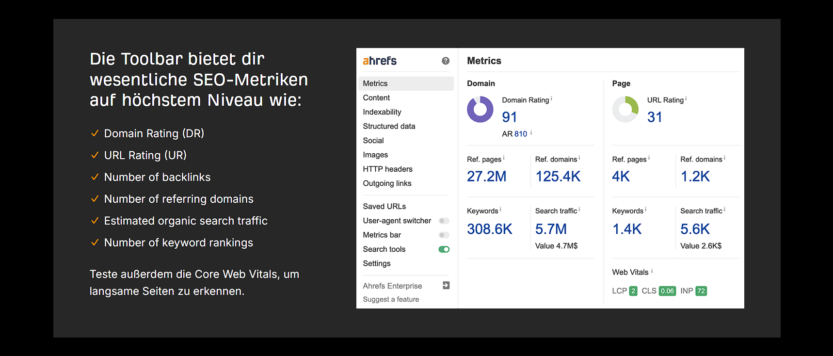Click 'Number of keyword rankings' list item

click(x=178, y=243)
